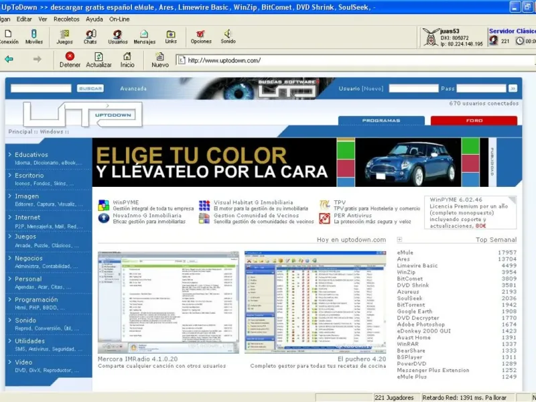Click the UPTODOWN logo

point(82,115)
